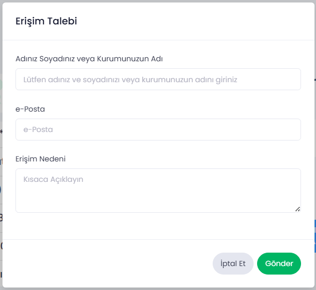316x290 pixels.
Task: Click the Lütfen adınız ve soyadınızı placeholder text
Action: coord(130,80)
